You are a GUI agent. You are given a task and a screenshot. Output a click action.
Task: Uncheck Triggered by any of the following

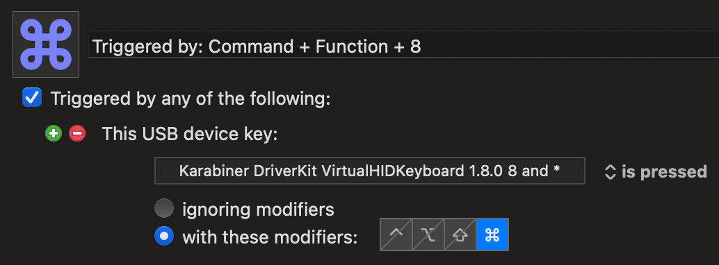coord(32,98)
